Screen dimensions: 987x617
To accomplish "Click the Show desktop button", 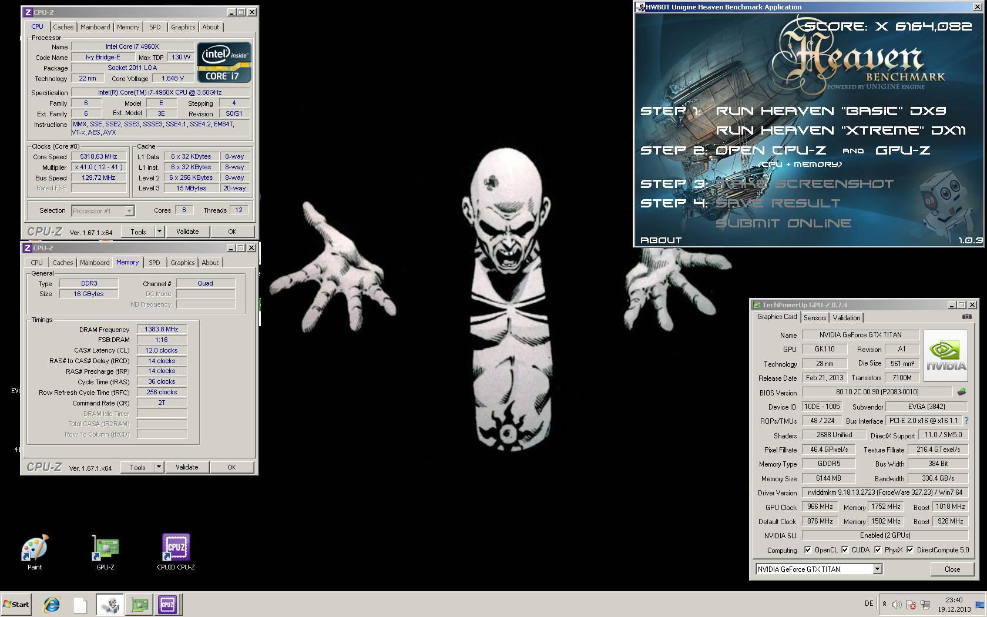I will (981, 604).
